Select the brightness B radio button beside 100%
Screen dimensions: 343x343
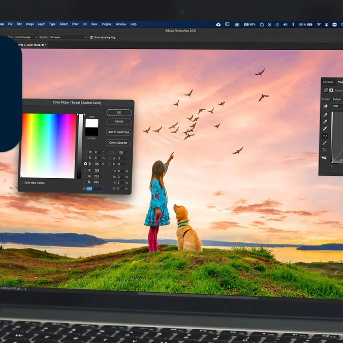(x=85, y=164)
